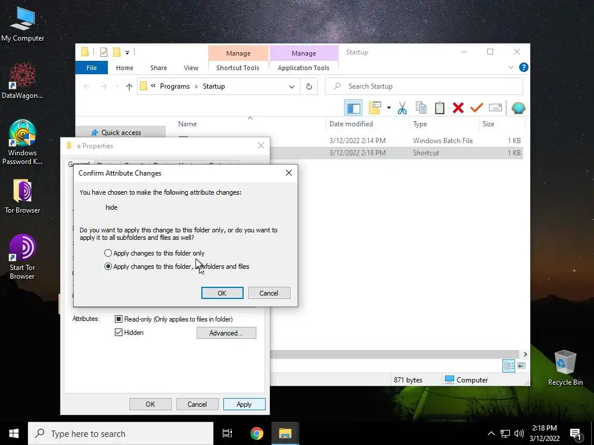Open the Home ribbon tab
Viewport: 594px width, 445px height.
[x=125, y=68]
